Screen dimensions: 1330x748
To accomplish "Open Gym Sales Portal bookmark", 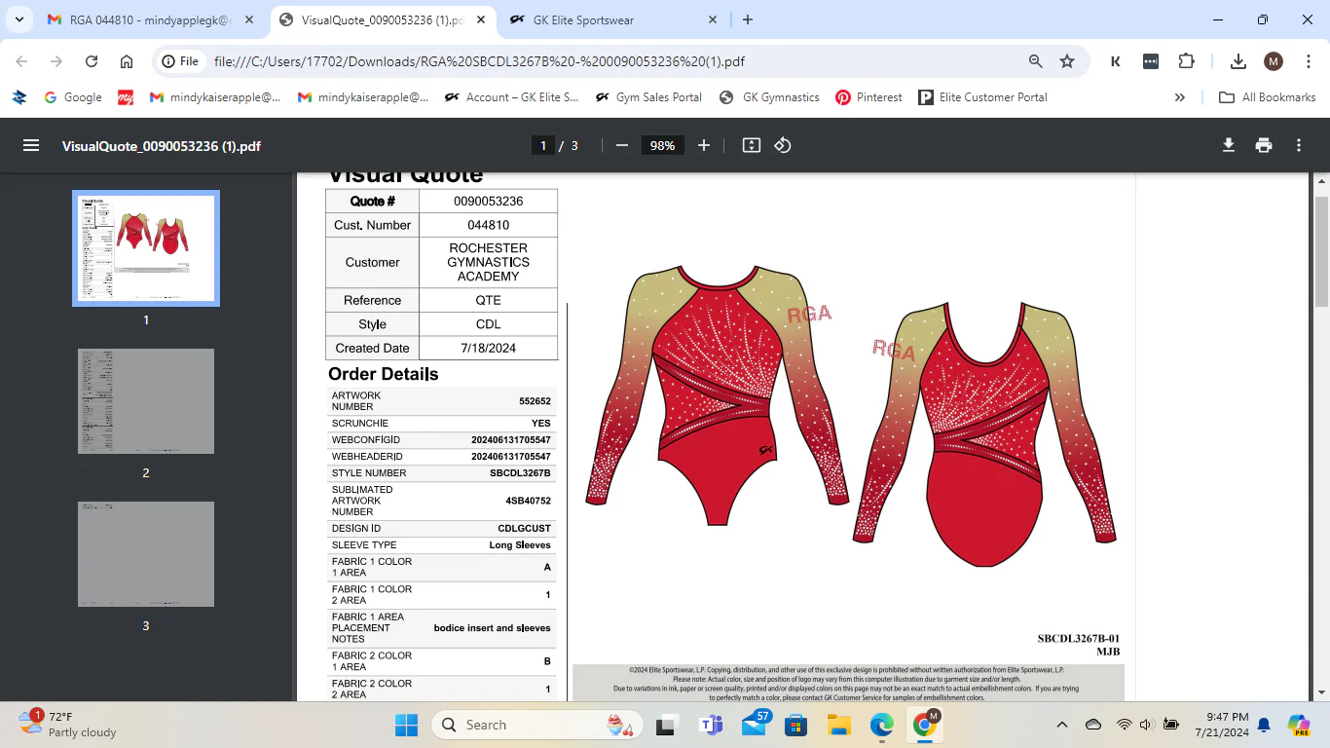I will tap(648, 97).
